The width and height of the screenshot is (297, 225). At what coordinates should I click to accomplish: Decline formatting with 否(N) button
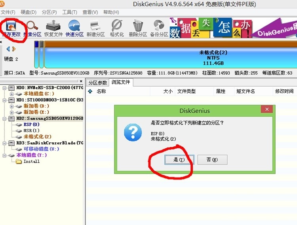(212, 160)
